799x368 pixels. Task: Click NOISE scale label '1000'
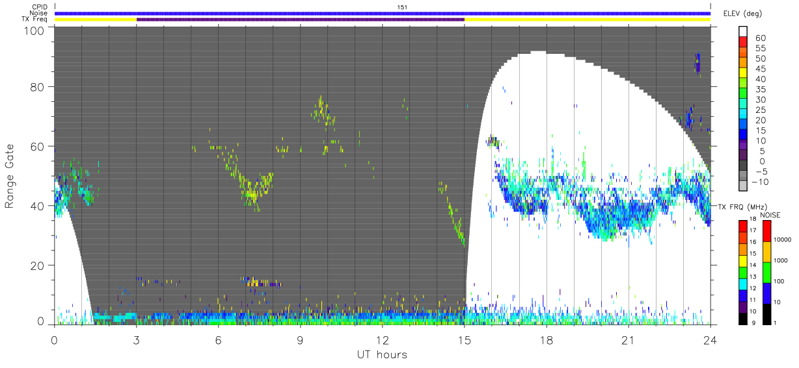[782, 262]
